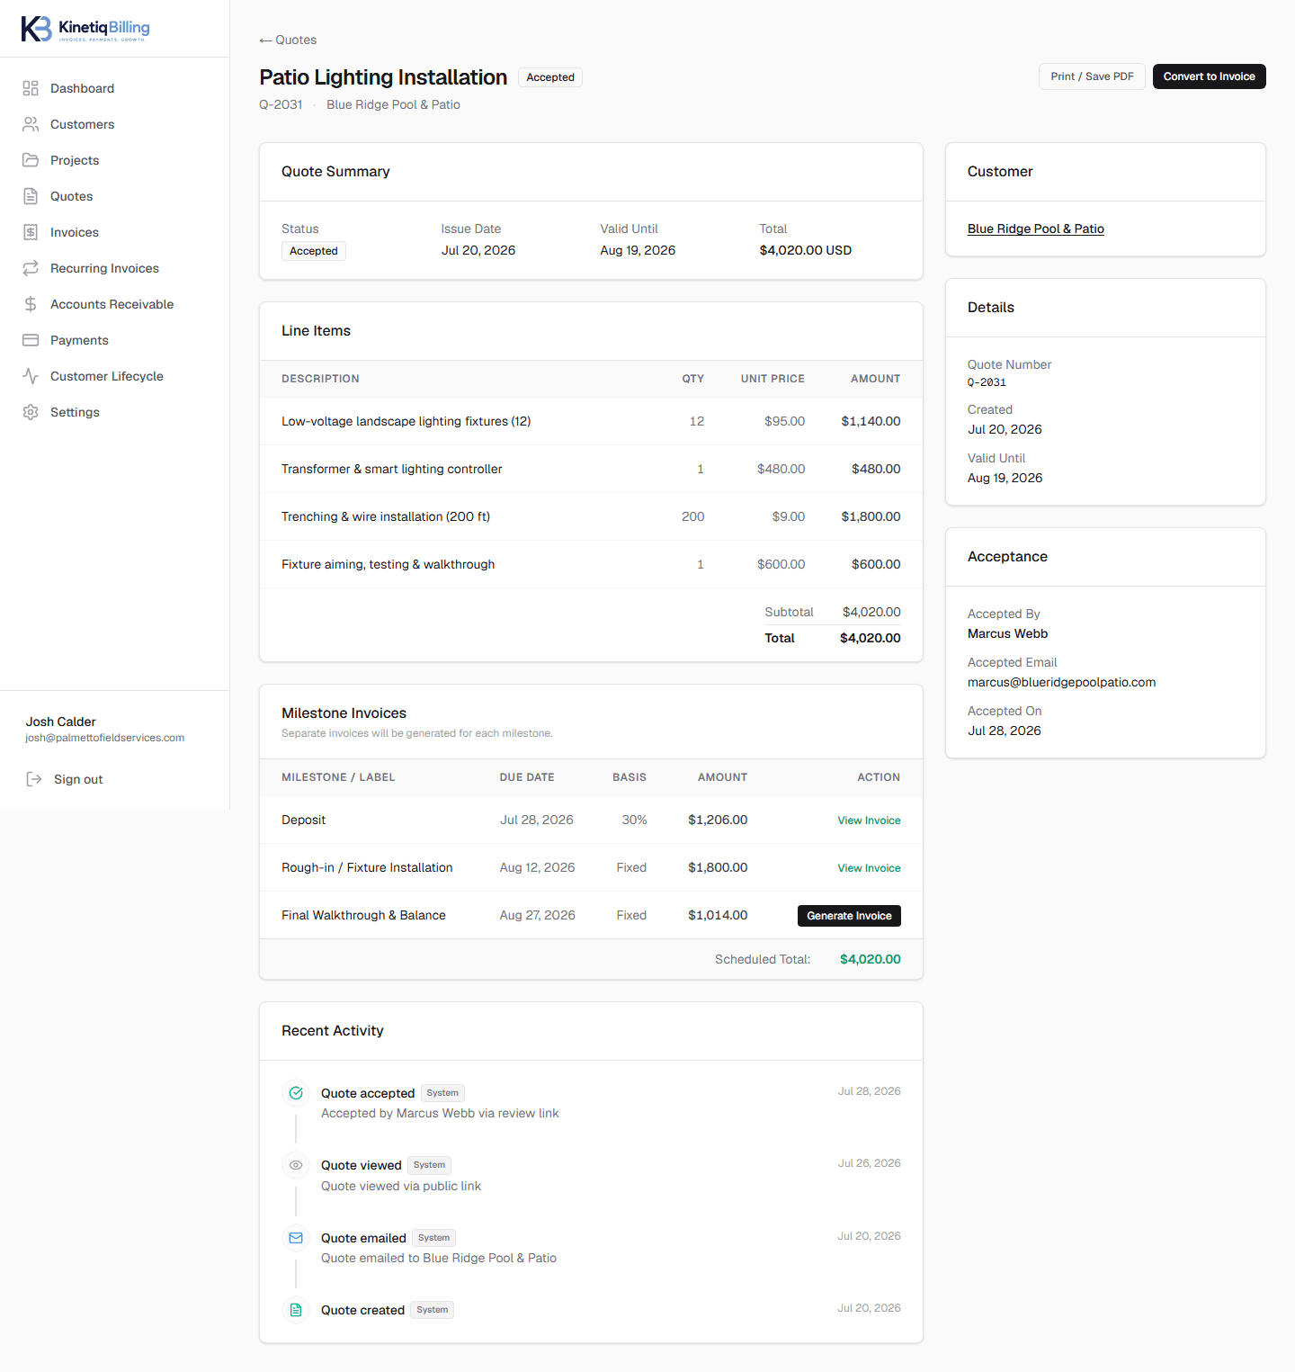View invoice for Rough-in / Fixture Installation

pos(869,868)
